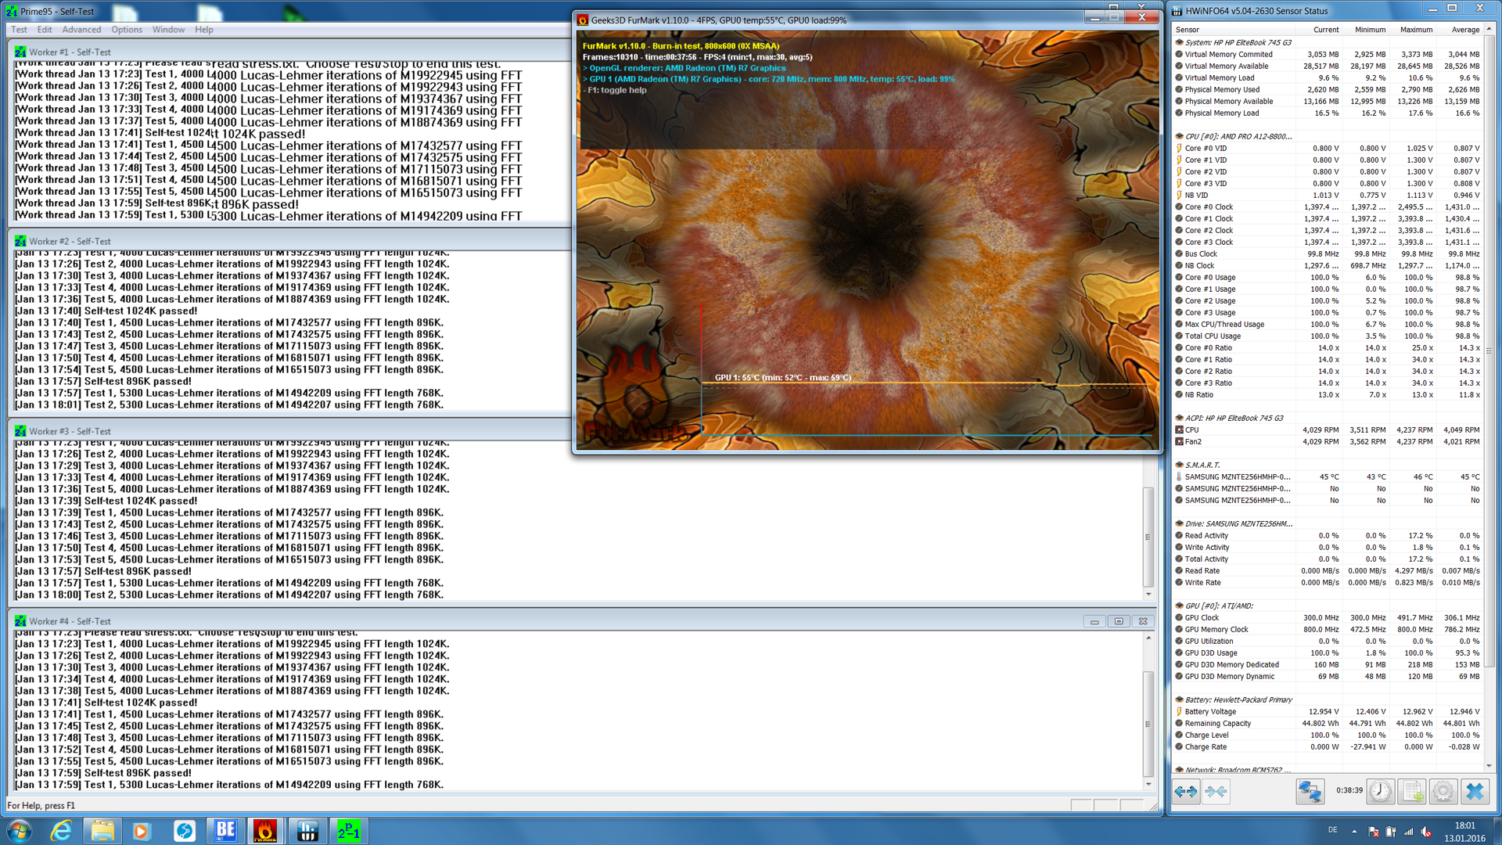
Task: Click HWiNFO clock reset timer button
Action: (x=1381, y=792)
